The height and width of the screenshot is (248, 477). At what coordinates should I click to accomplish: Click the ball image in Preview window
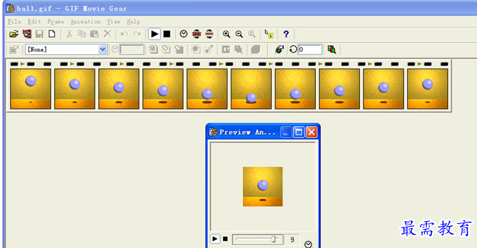click(x=263, y=186)
